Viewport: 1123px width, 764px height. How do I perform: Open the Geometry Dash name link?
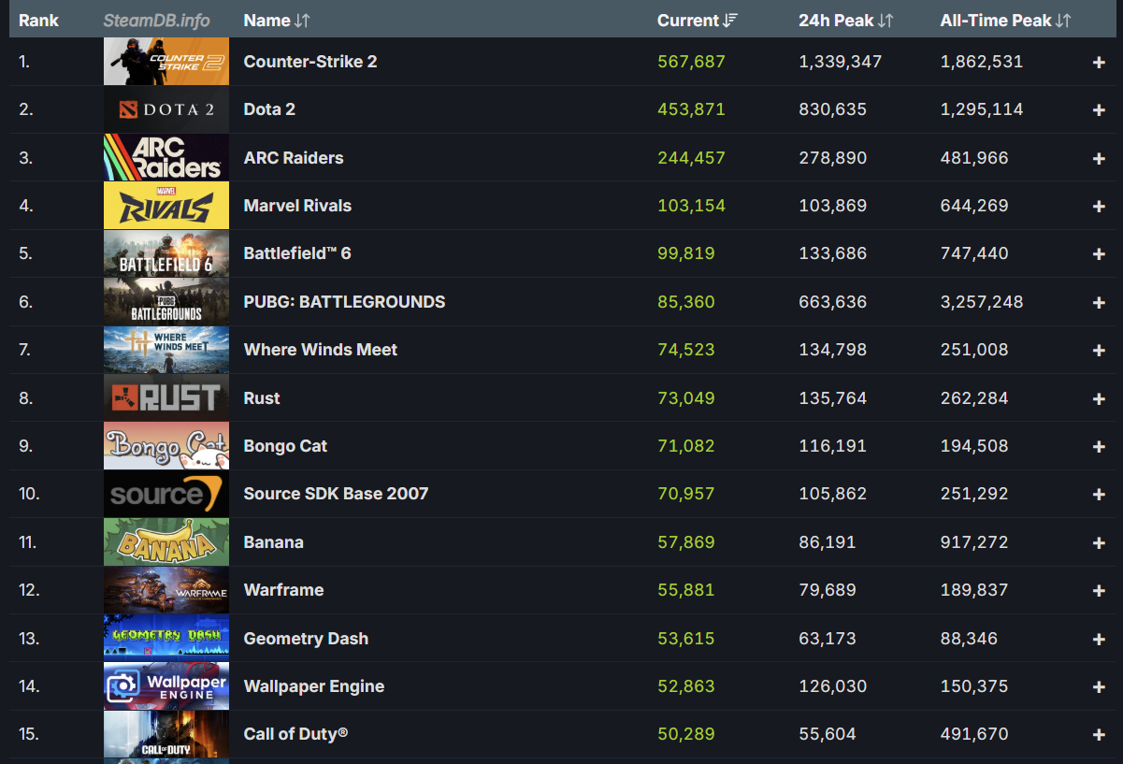pos(306,639)
